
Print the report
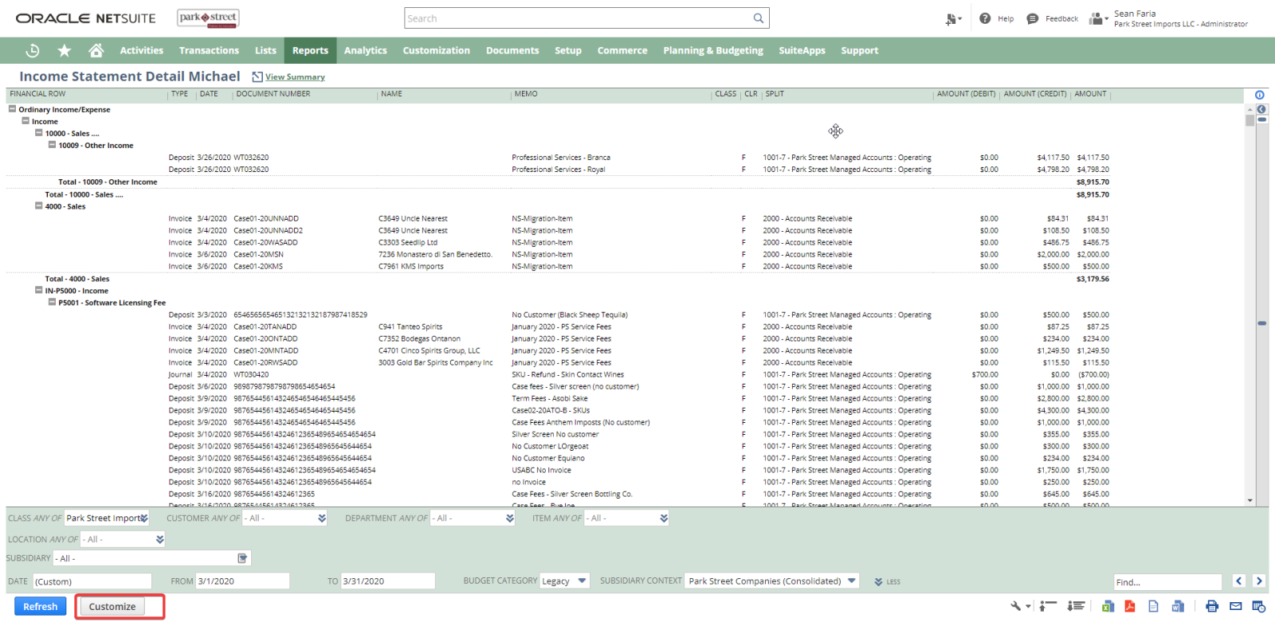[x=1212, y=606]
